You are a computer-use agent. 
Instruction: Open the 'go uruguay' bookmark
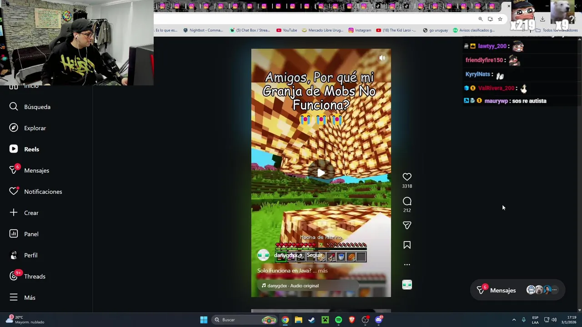[x=435, y=30]
